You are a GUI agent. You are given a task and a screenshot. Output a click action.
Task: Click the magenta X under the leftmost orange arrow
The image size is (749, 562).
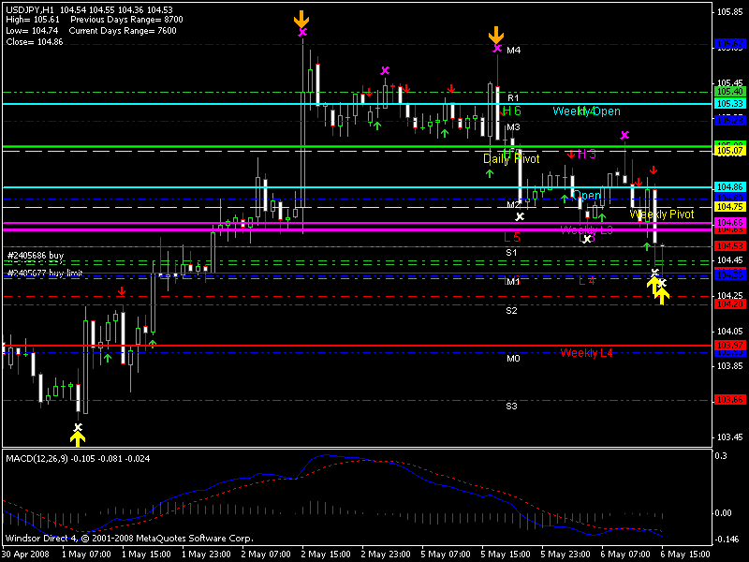coord(302,32)
